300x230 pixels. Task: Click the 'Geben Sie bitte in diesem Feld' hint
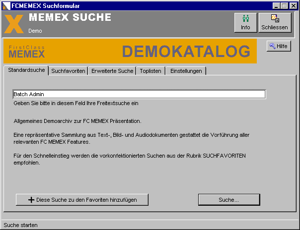pyautogui.click(x=76, y=103)
